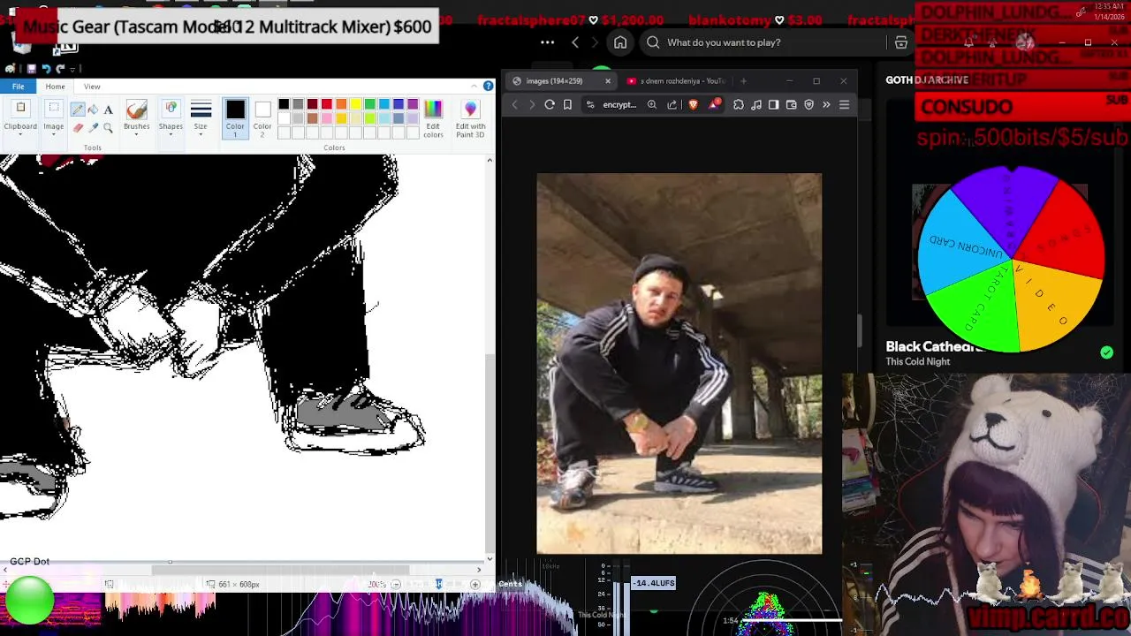The height and width of the screenshot is (636, 1131).
Task: Switch to Home ribbon tab
Action: point(55,87)
